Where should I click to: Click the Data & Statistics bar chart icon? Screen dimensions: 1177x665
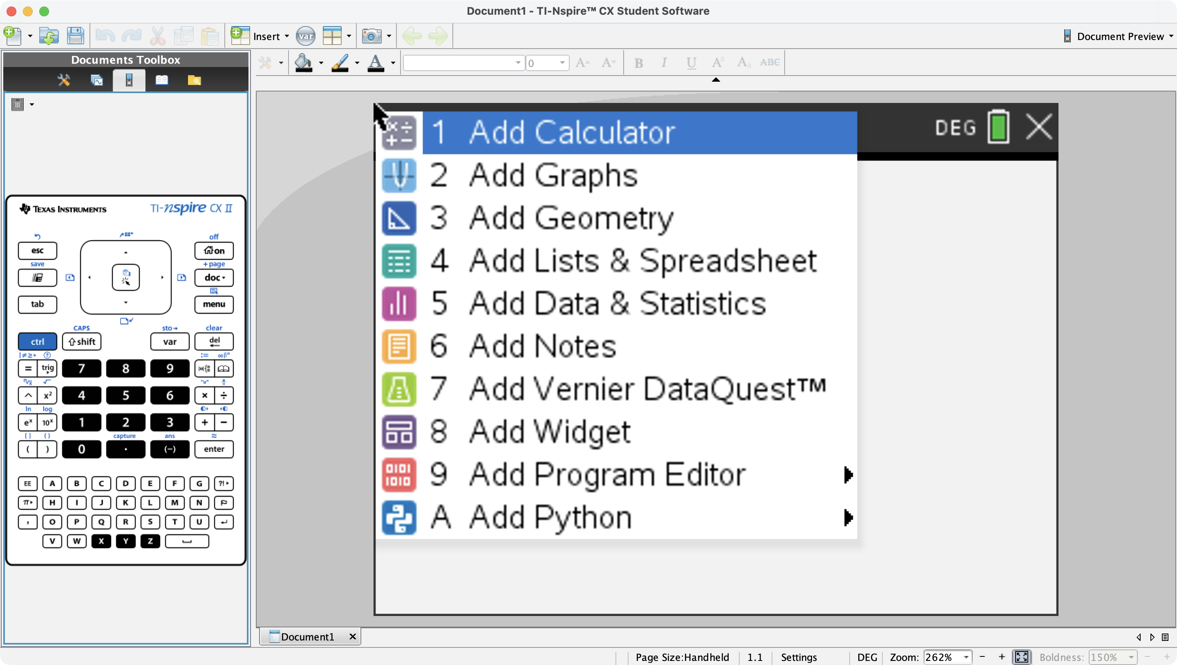point(399,303)
